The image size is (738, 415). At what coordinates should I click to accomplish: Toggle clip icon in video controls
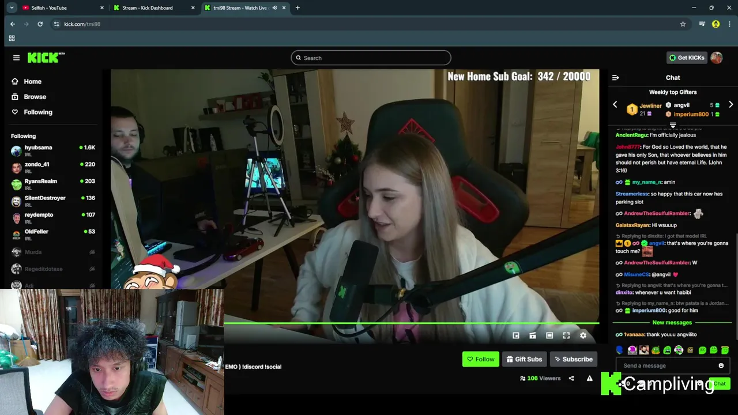(x=533, y=335)
